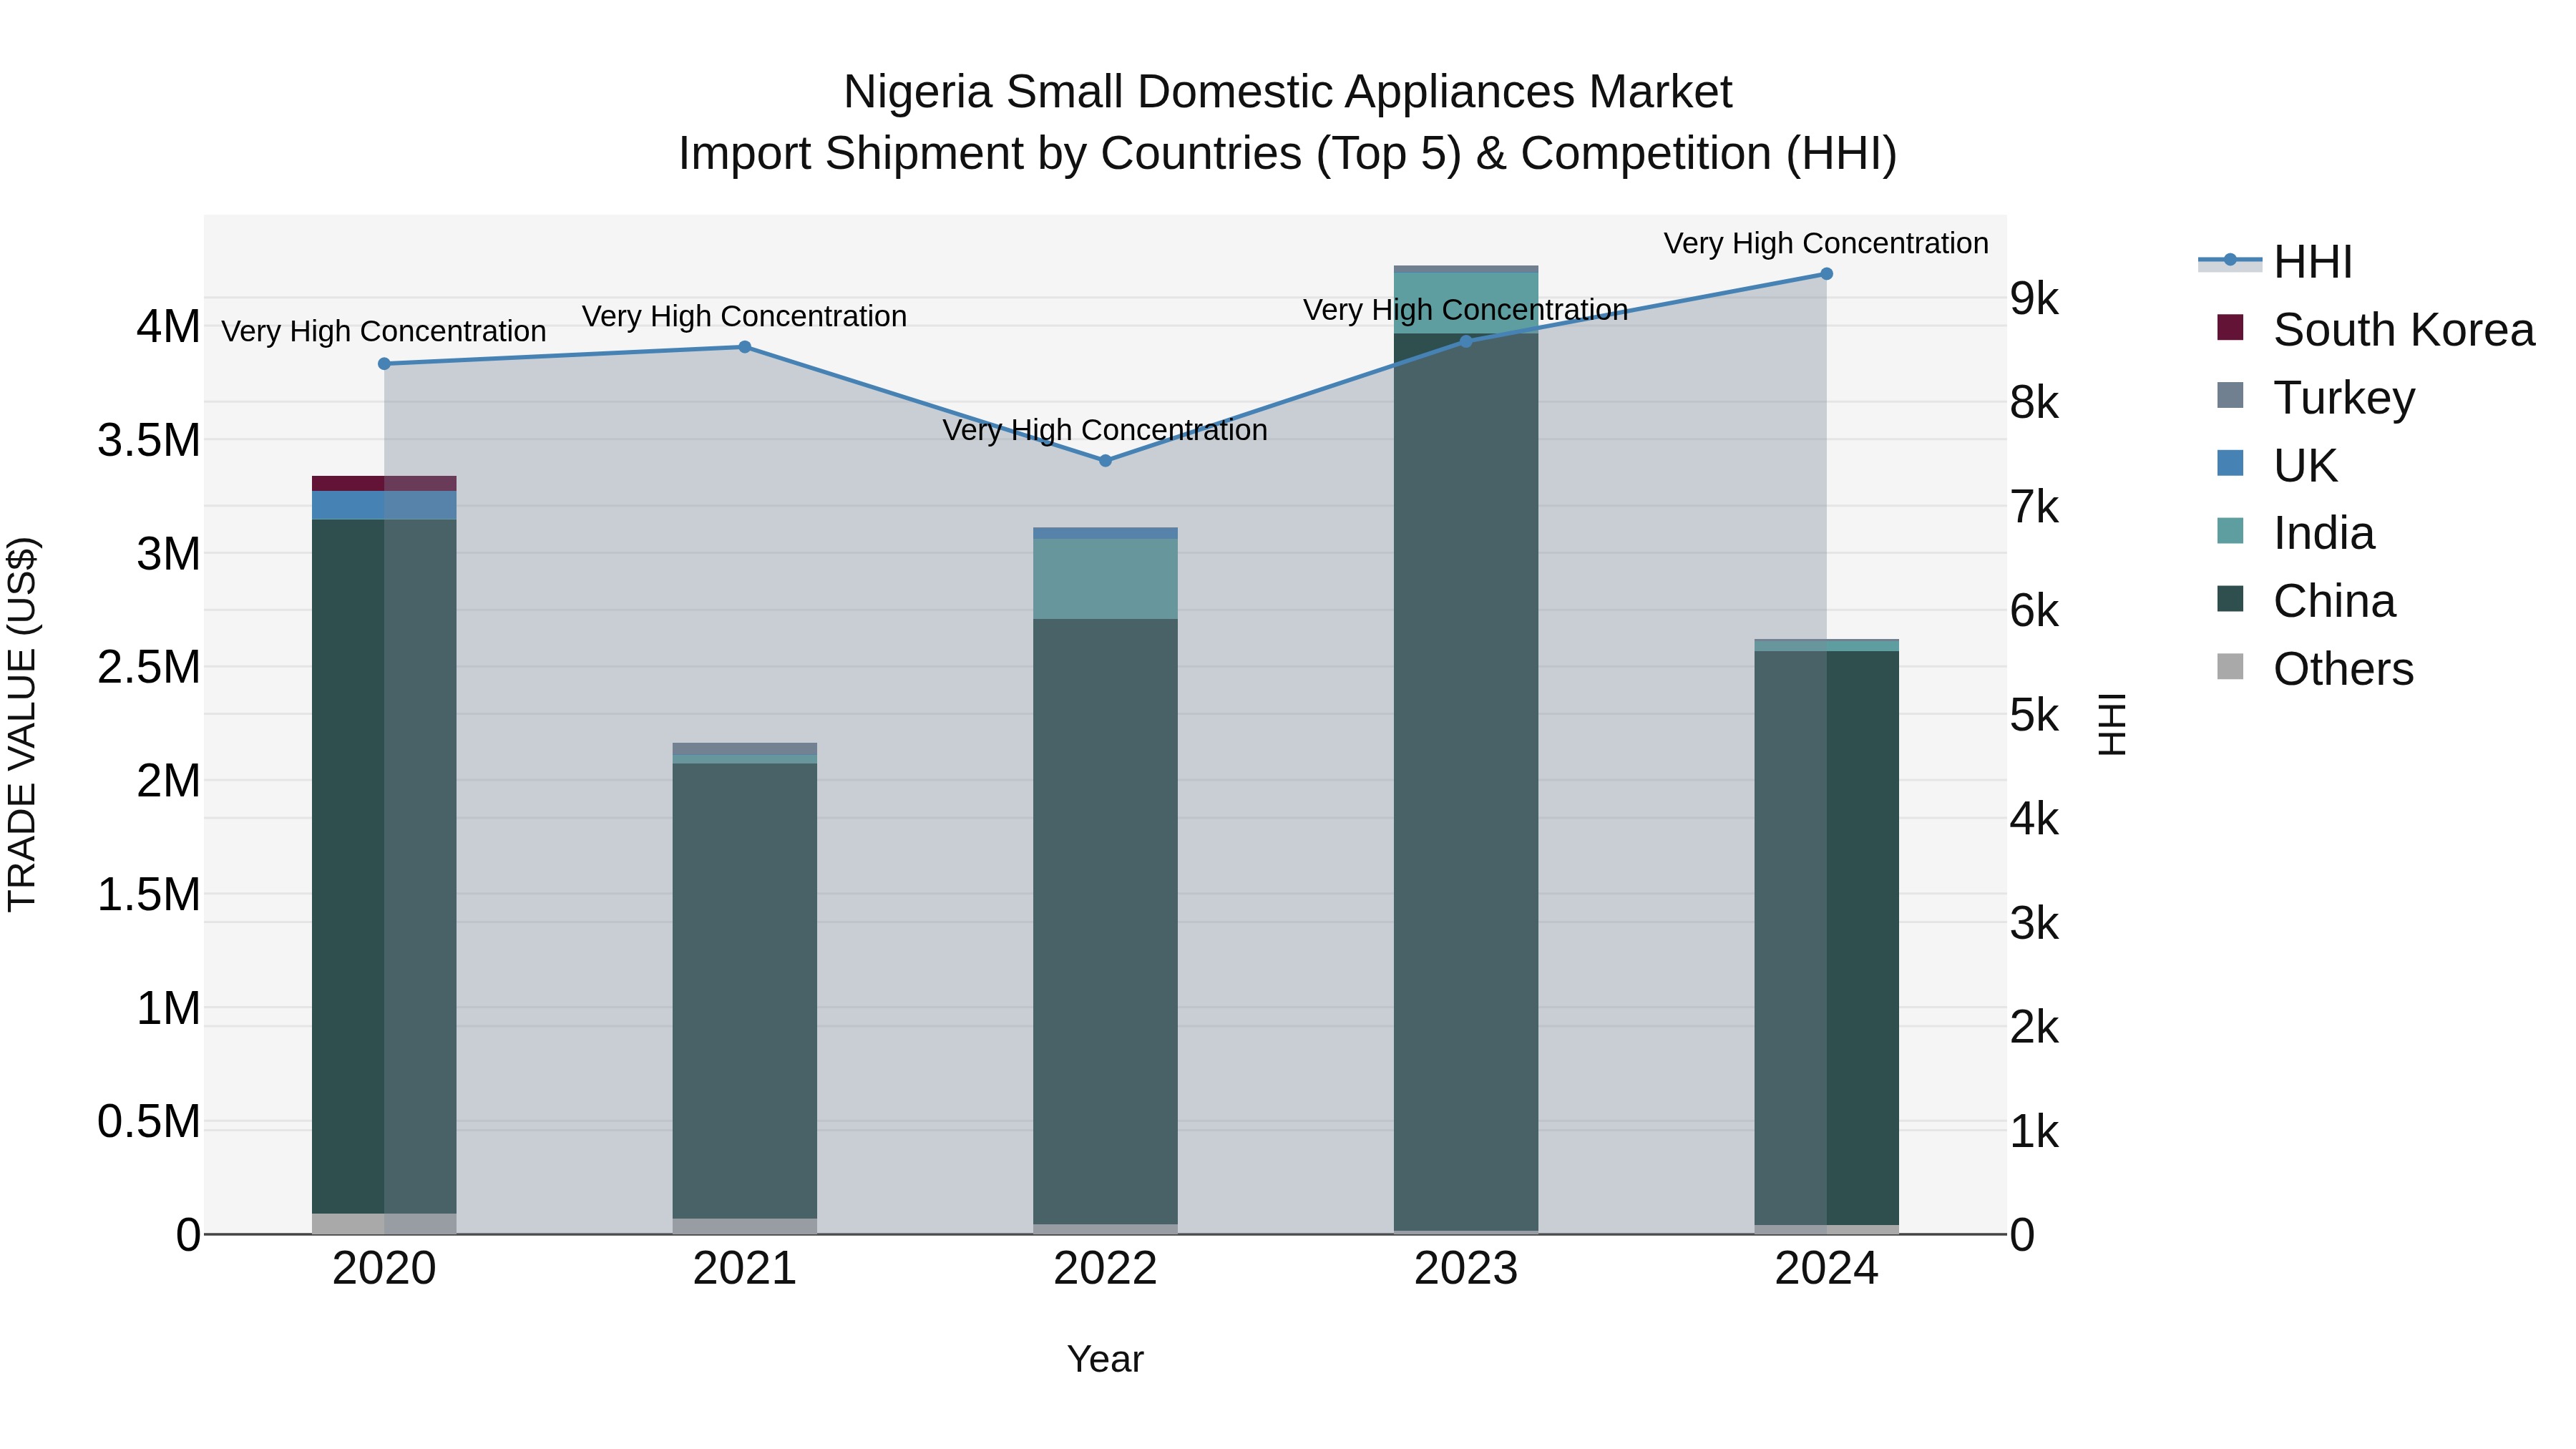Click the HHI data point for 2020
Viewport: 2576px width, 1449px height.
pyautogui.click(x=384, y=364)
